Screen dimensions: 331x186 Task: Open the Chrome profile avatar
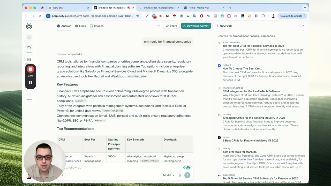[273, 16]
